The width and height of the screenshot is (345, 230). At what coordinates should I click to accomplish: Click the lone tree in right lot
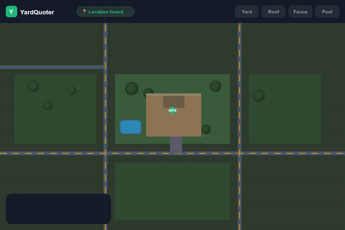[x=259, y=96]
